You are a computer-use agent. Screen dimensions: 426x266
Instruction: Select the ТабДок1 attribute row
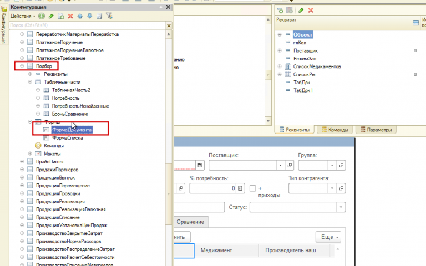tap(303, 90)
